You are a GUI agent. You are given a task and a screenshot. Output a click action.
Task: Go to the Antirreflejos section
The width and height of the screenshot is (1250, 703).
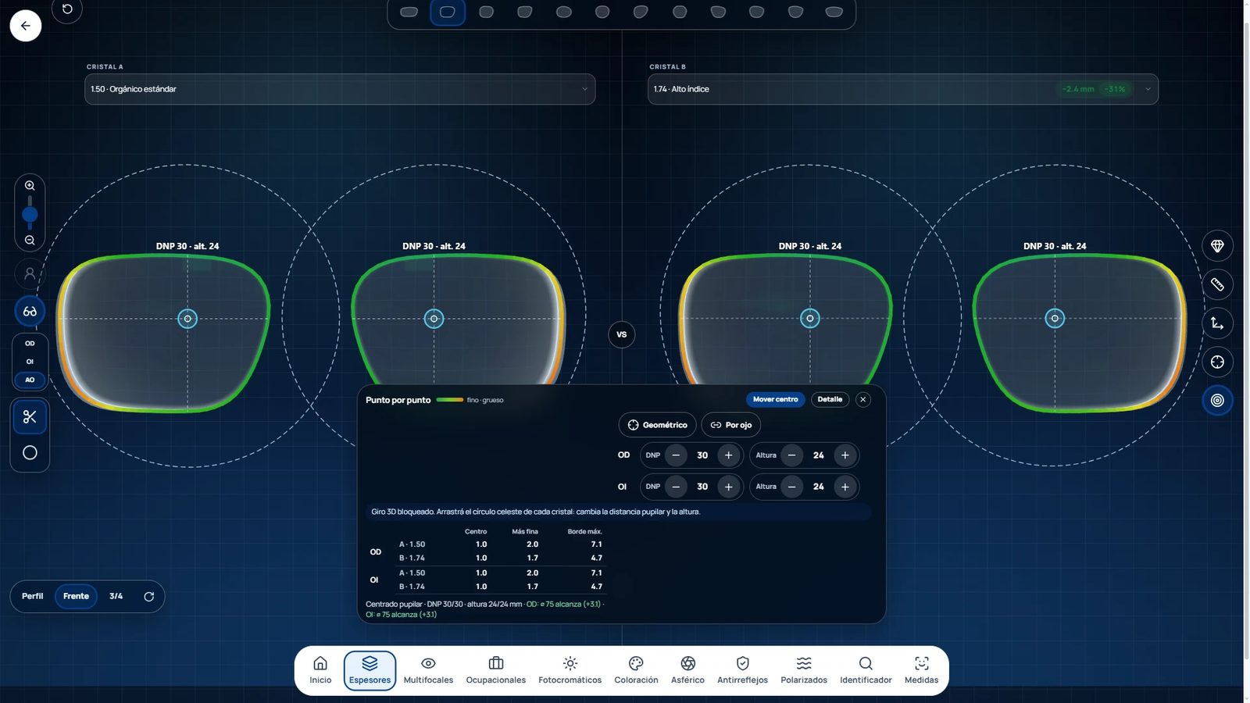tap(742, 670)
